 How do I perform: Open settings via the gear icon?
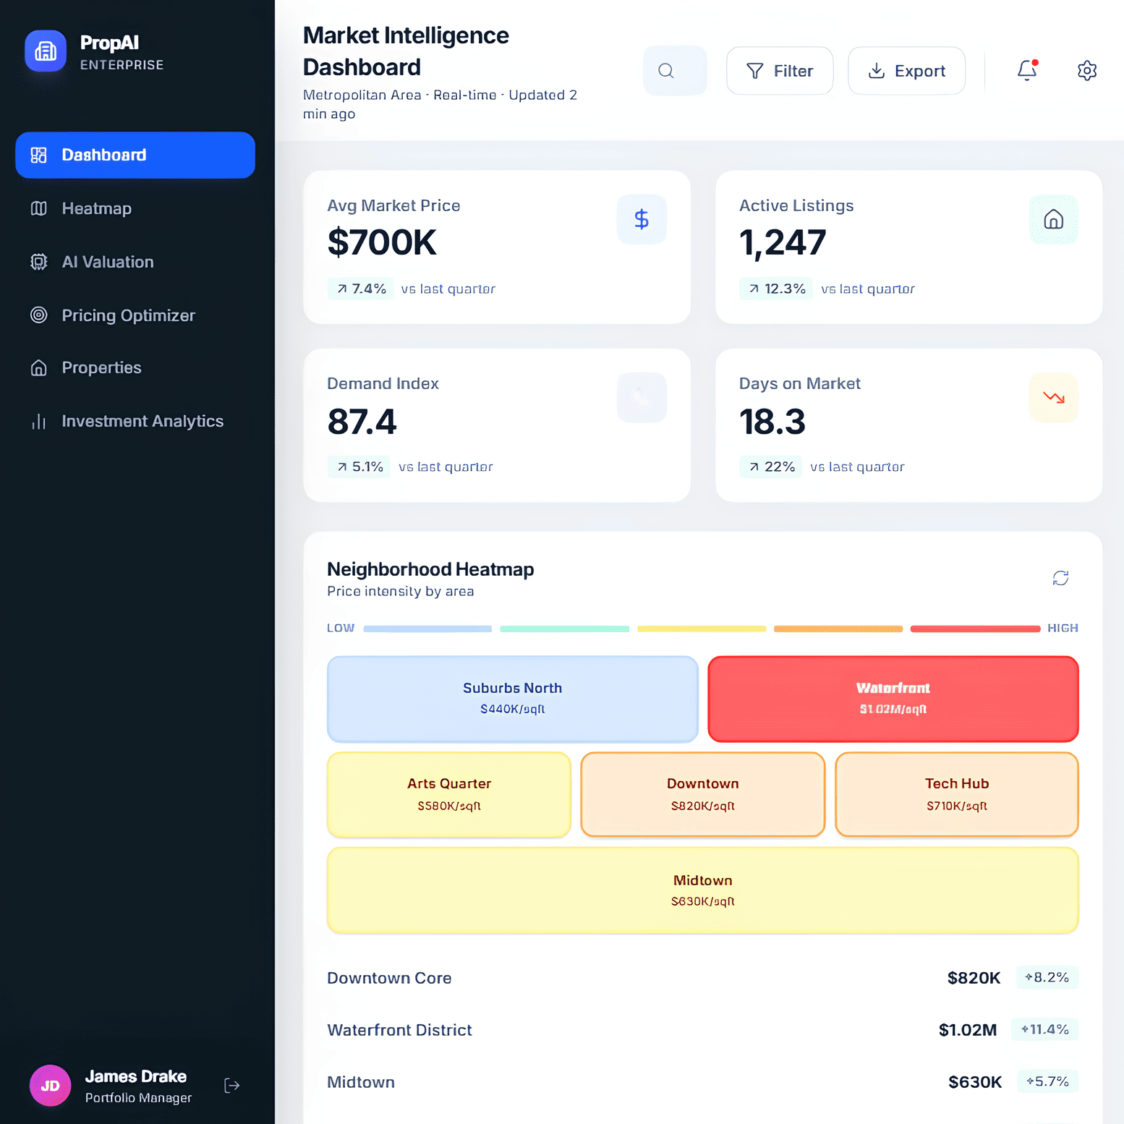pos(1086,70)
